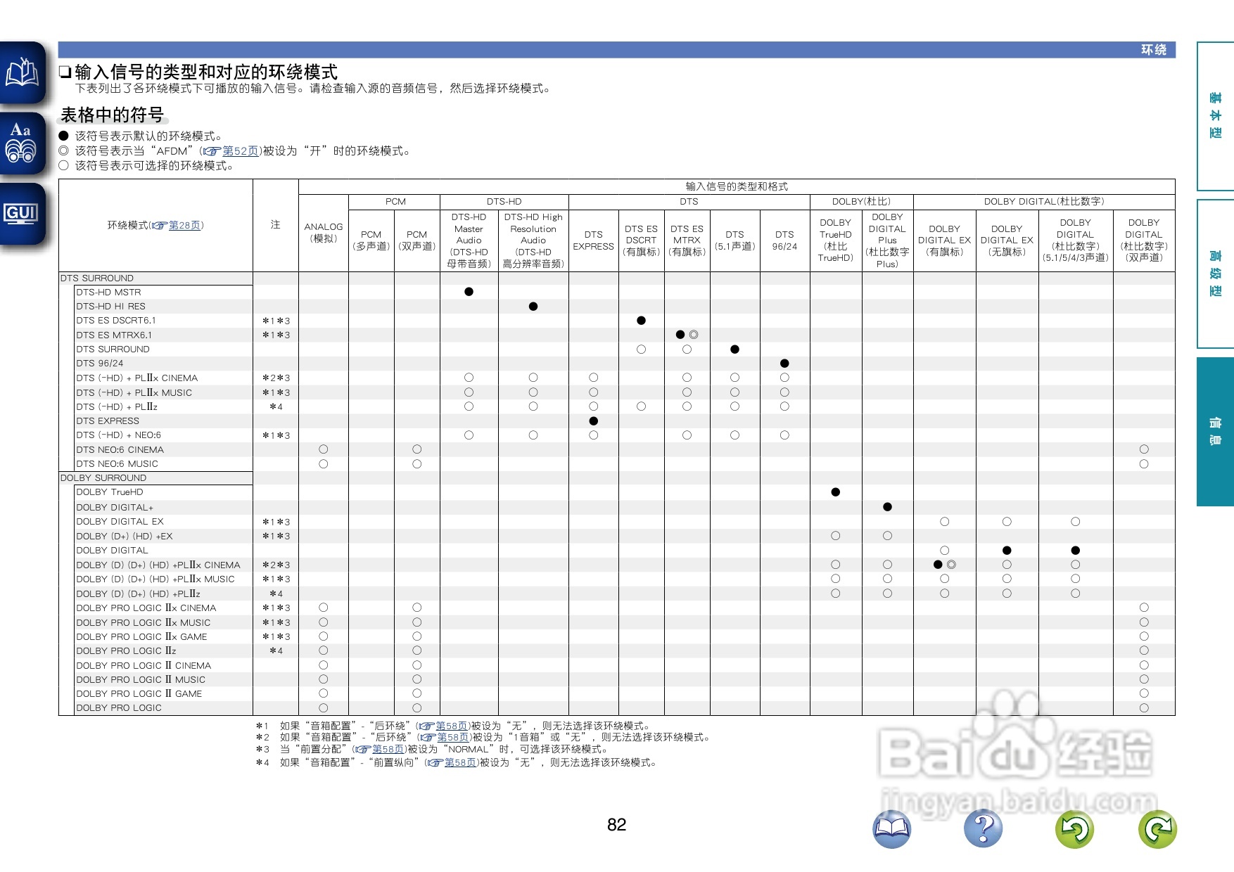Click the ANALOG (模拟) column header
This screenshot has height=872, width=1234.
click(324, 233)
